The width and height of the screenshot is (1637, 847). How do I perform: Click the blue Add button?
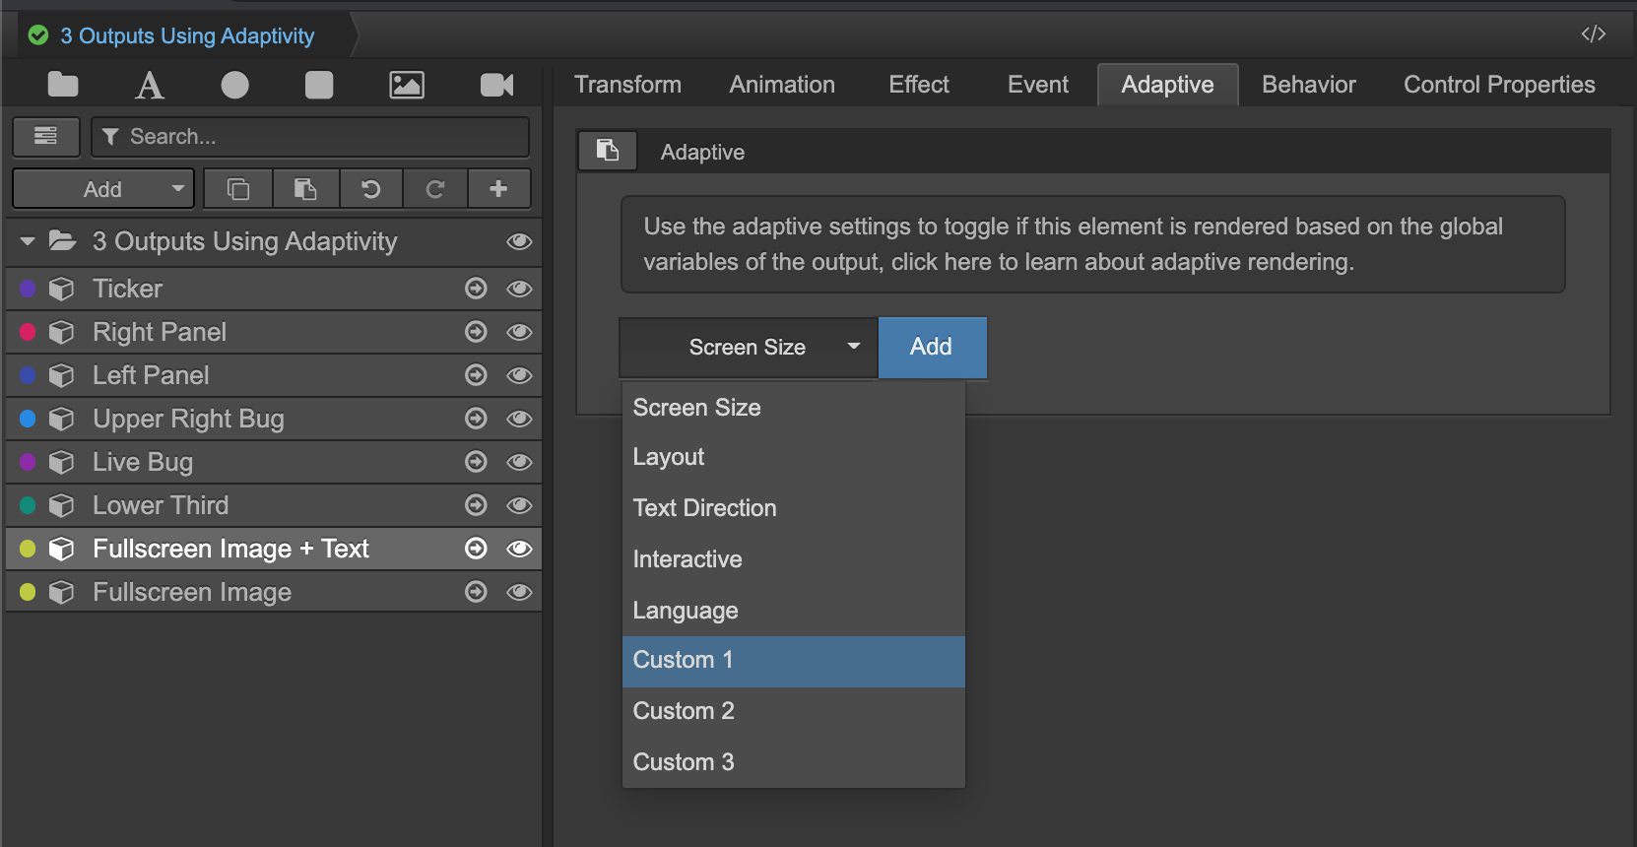(x=931, y=348)
